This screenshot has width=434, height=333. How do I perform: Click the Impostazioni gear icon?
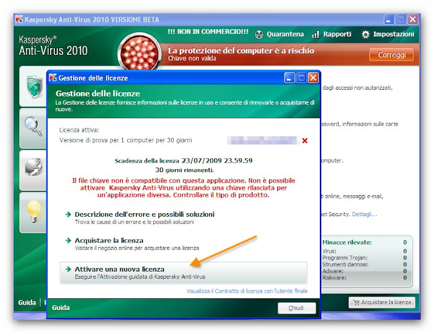[365, 34]
